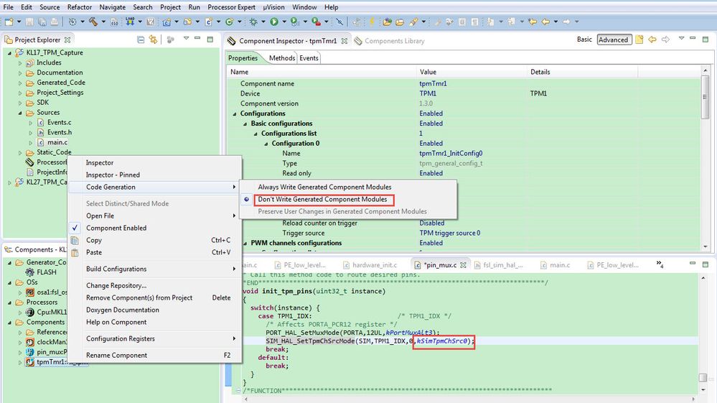Switch to the Events tab

click(x=309, y=58)
